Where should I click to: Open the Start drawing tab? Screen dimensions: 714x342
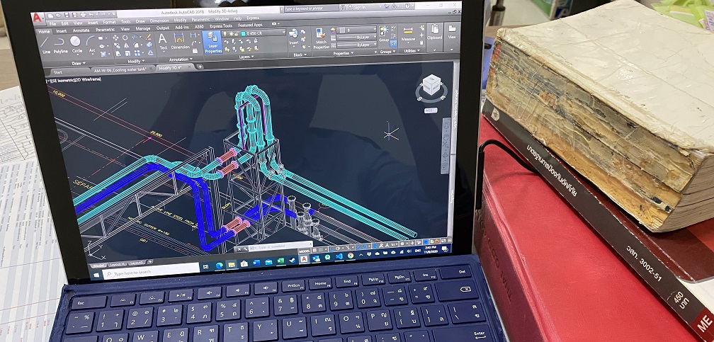(x=58, y=72)
